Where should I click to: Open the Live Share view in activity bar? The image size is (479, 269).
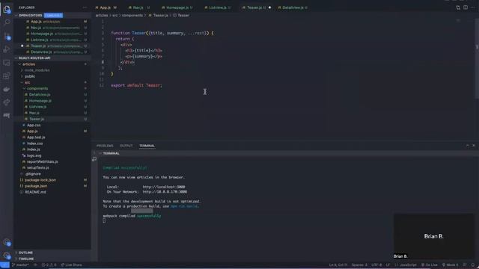7,102
